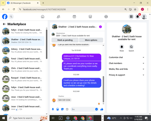This screenshot has height=121, width=151.
Task: Open TikTok app in taskbar
Action: click(x=61, y=118)
